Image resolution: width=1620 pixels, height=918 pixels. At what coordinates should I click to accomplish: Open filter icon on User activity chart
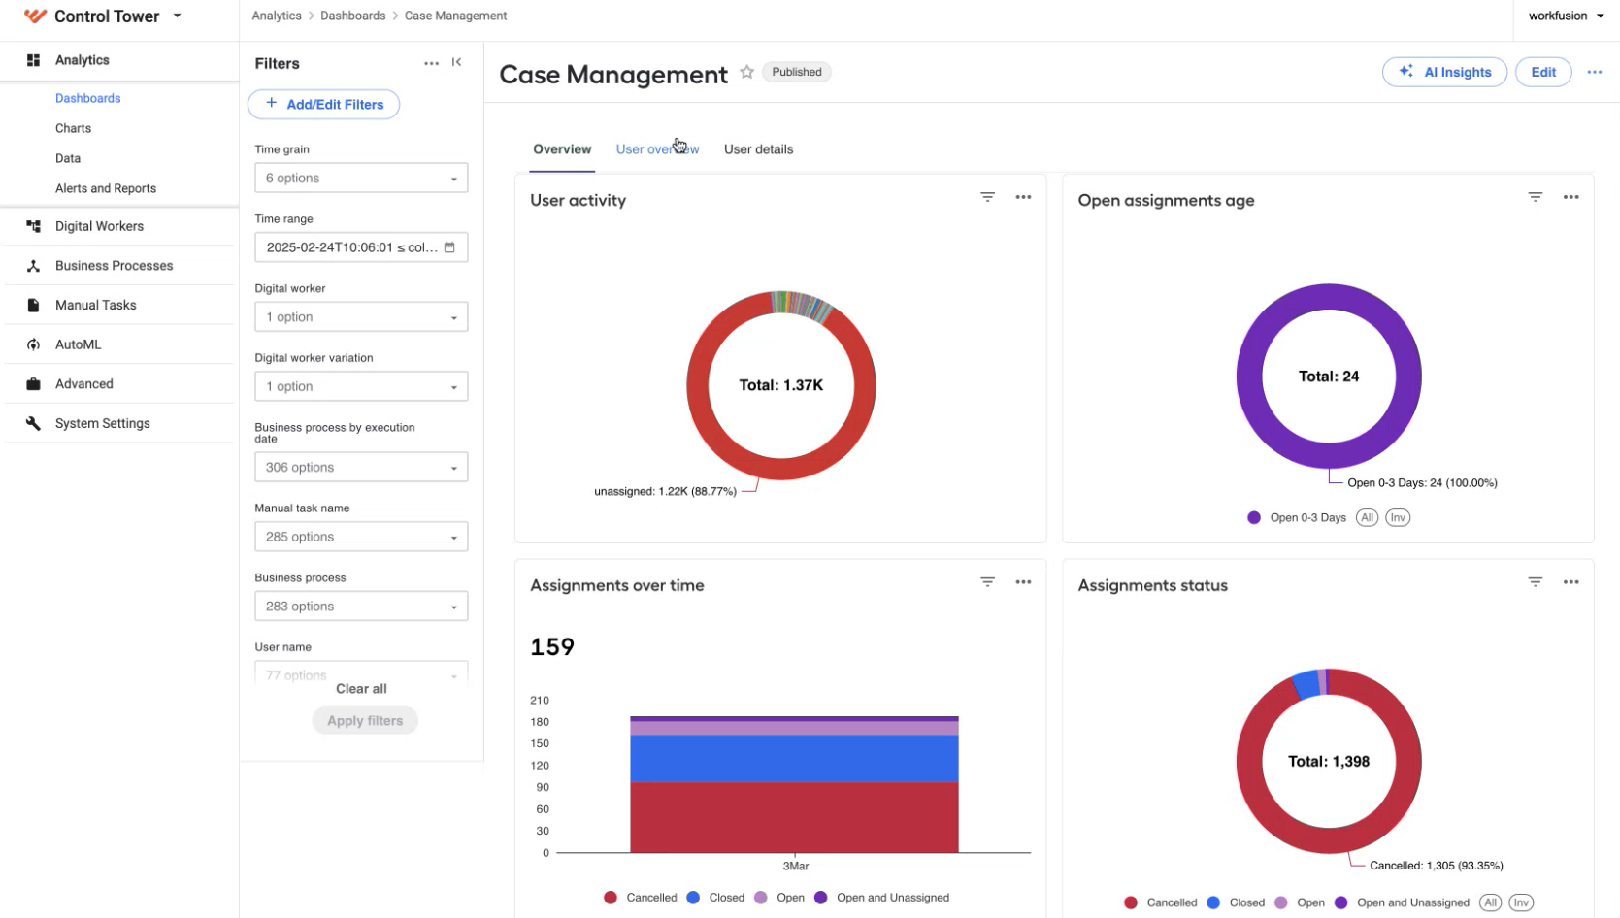[x=987, y=197]
